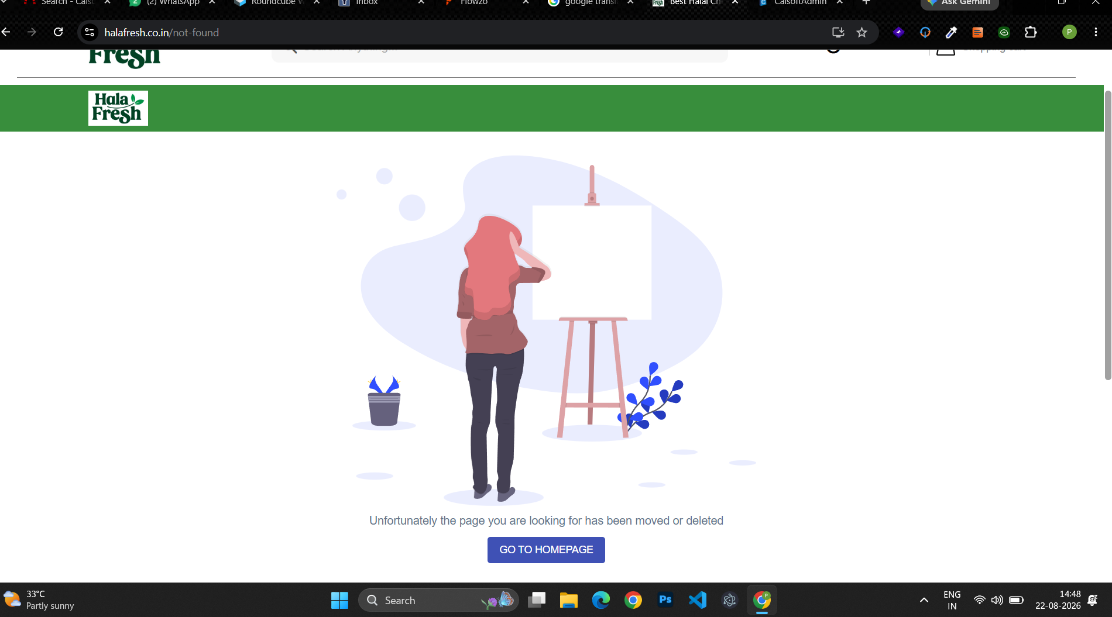Go forward using the browser arrow
The height and width of the screenshot is (617, 1112).
(x=32, y=32)
